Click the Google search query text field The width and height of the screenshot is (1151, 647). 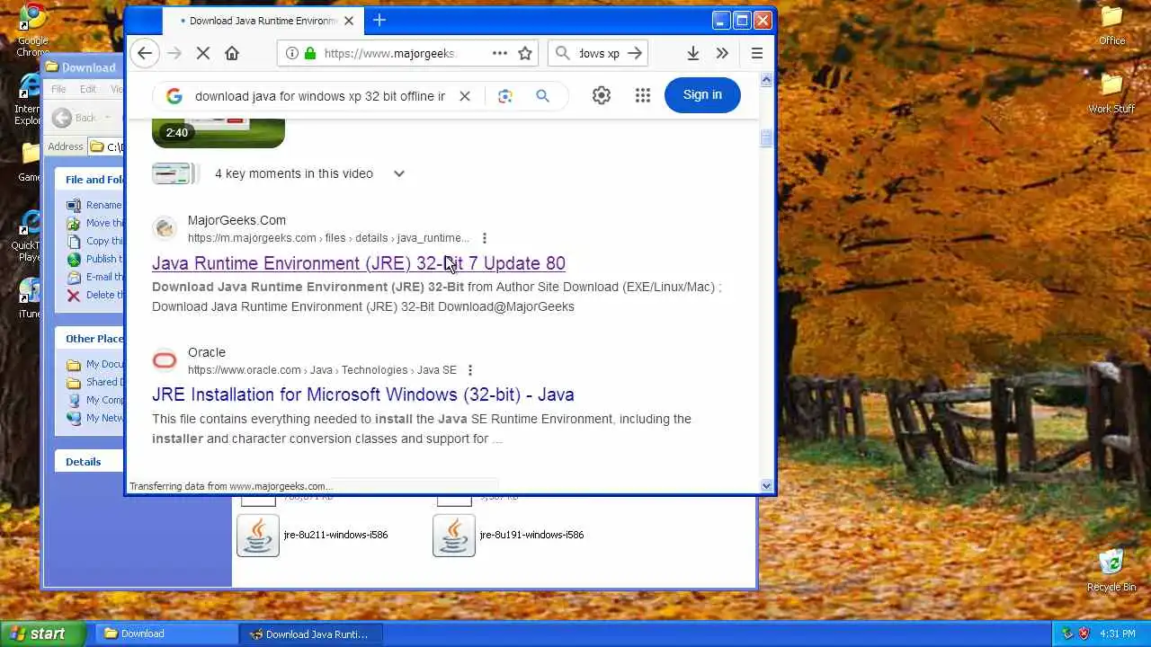click(320, 96)
